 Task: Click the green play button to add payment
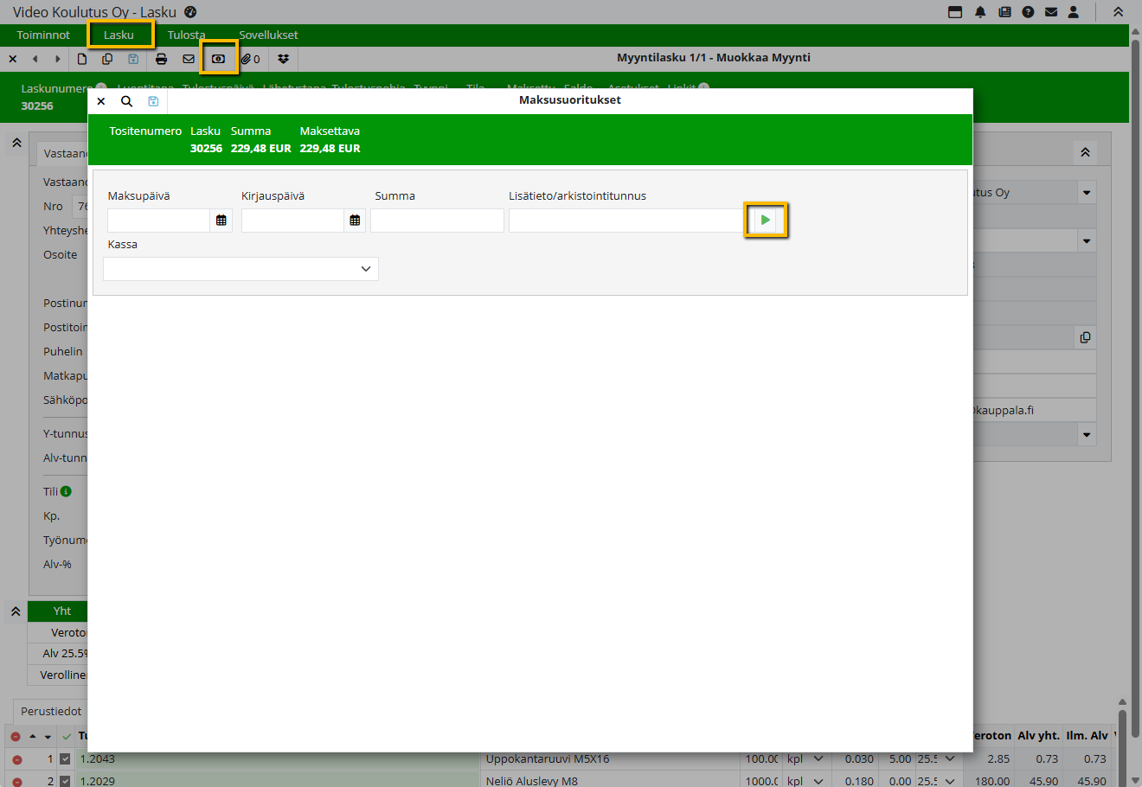coord(766,221)
